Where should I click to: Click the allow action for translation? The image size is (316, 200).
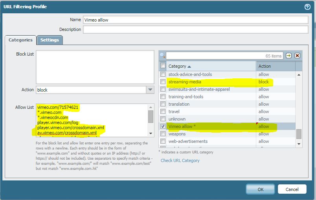point(264,104)
